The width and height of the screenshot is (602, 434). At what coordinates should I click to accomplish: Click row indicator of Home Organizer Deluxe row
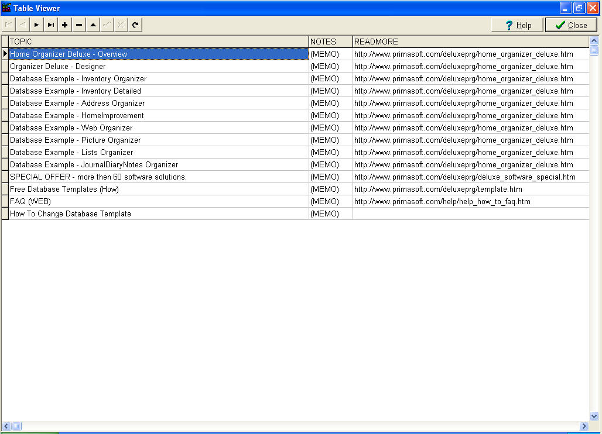5,54
